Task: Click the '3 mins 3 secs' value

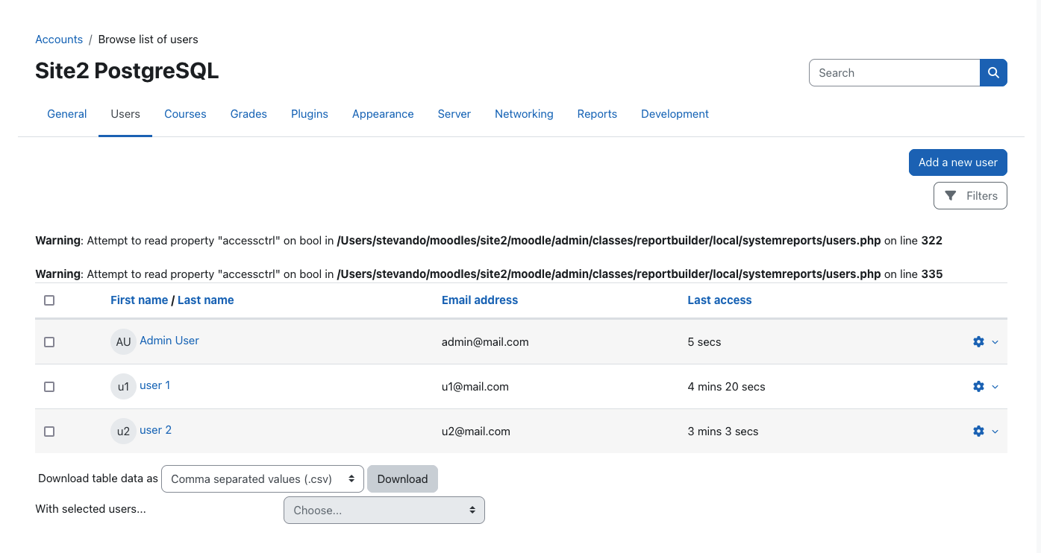Action: (723, 432)
